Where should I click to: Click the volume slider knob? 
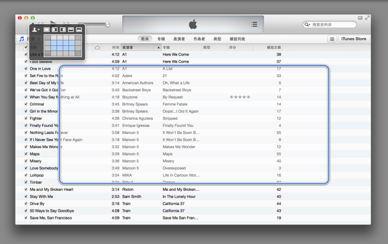pos(107,25)
